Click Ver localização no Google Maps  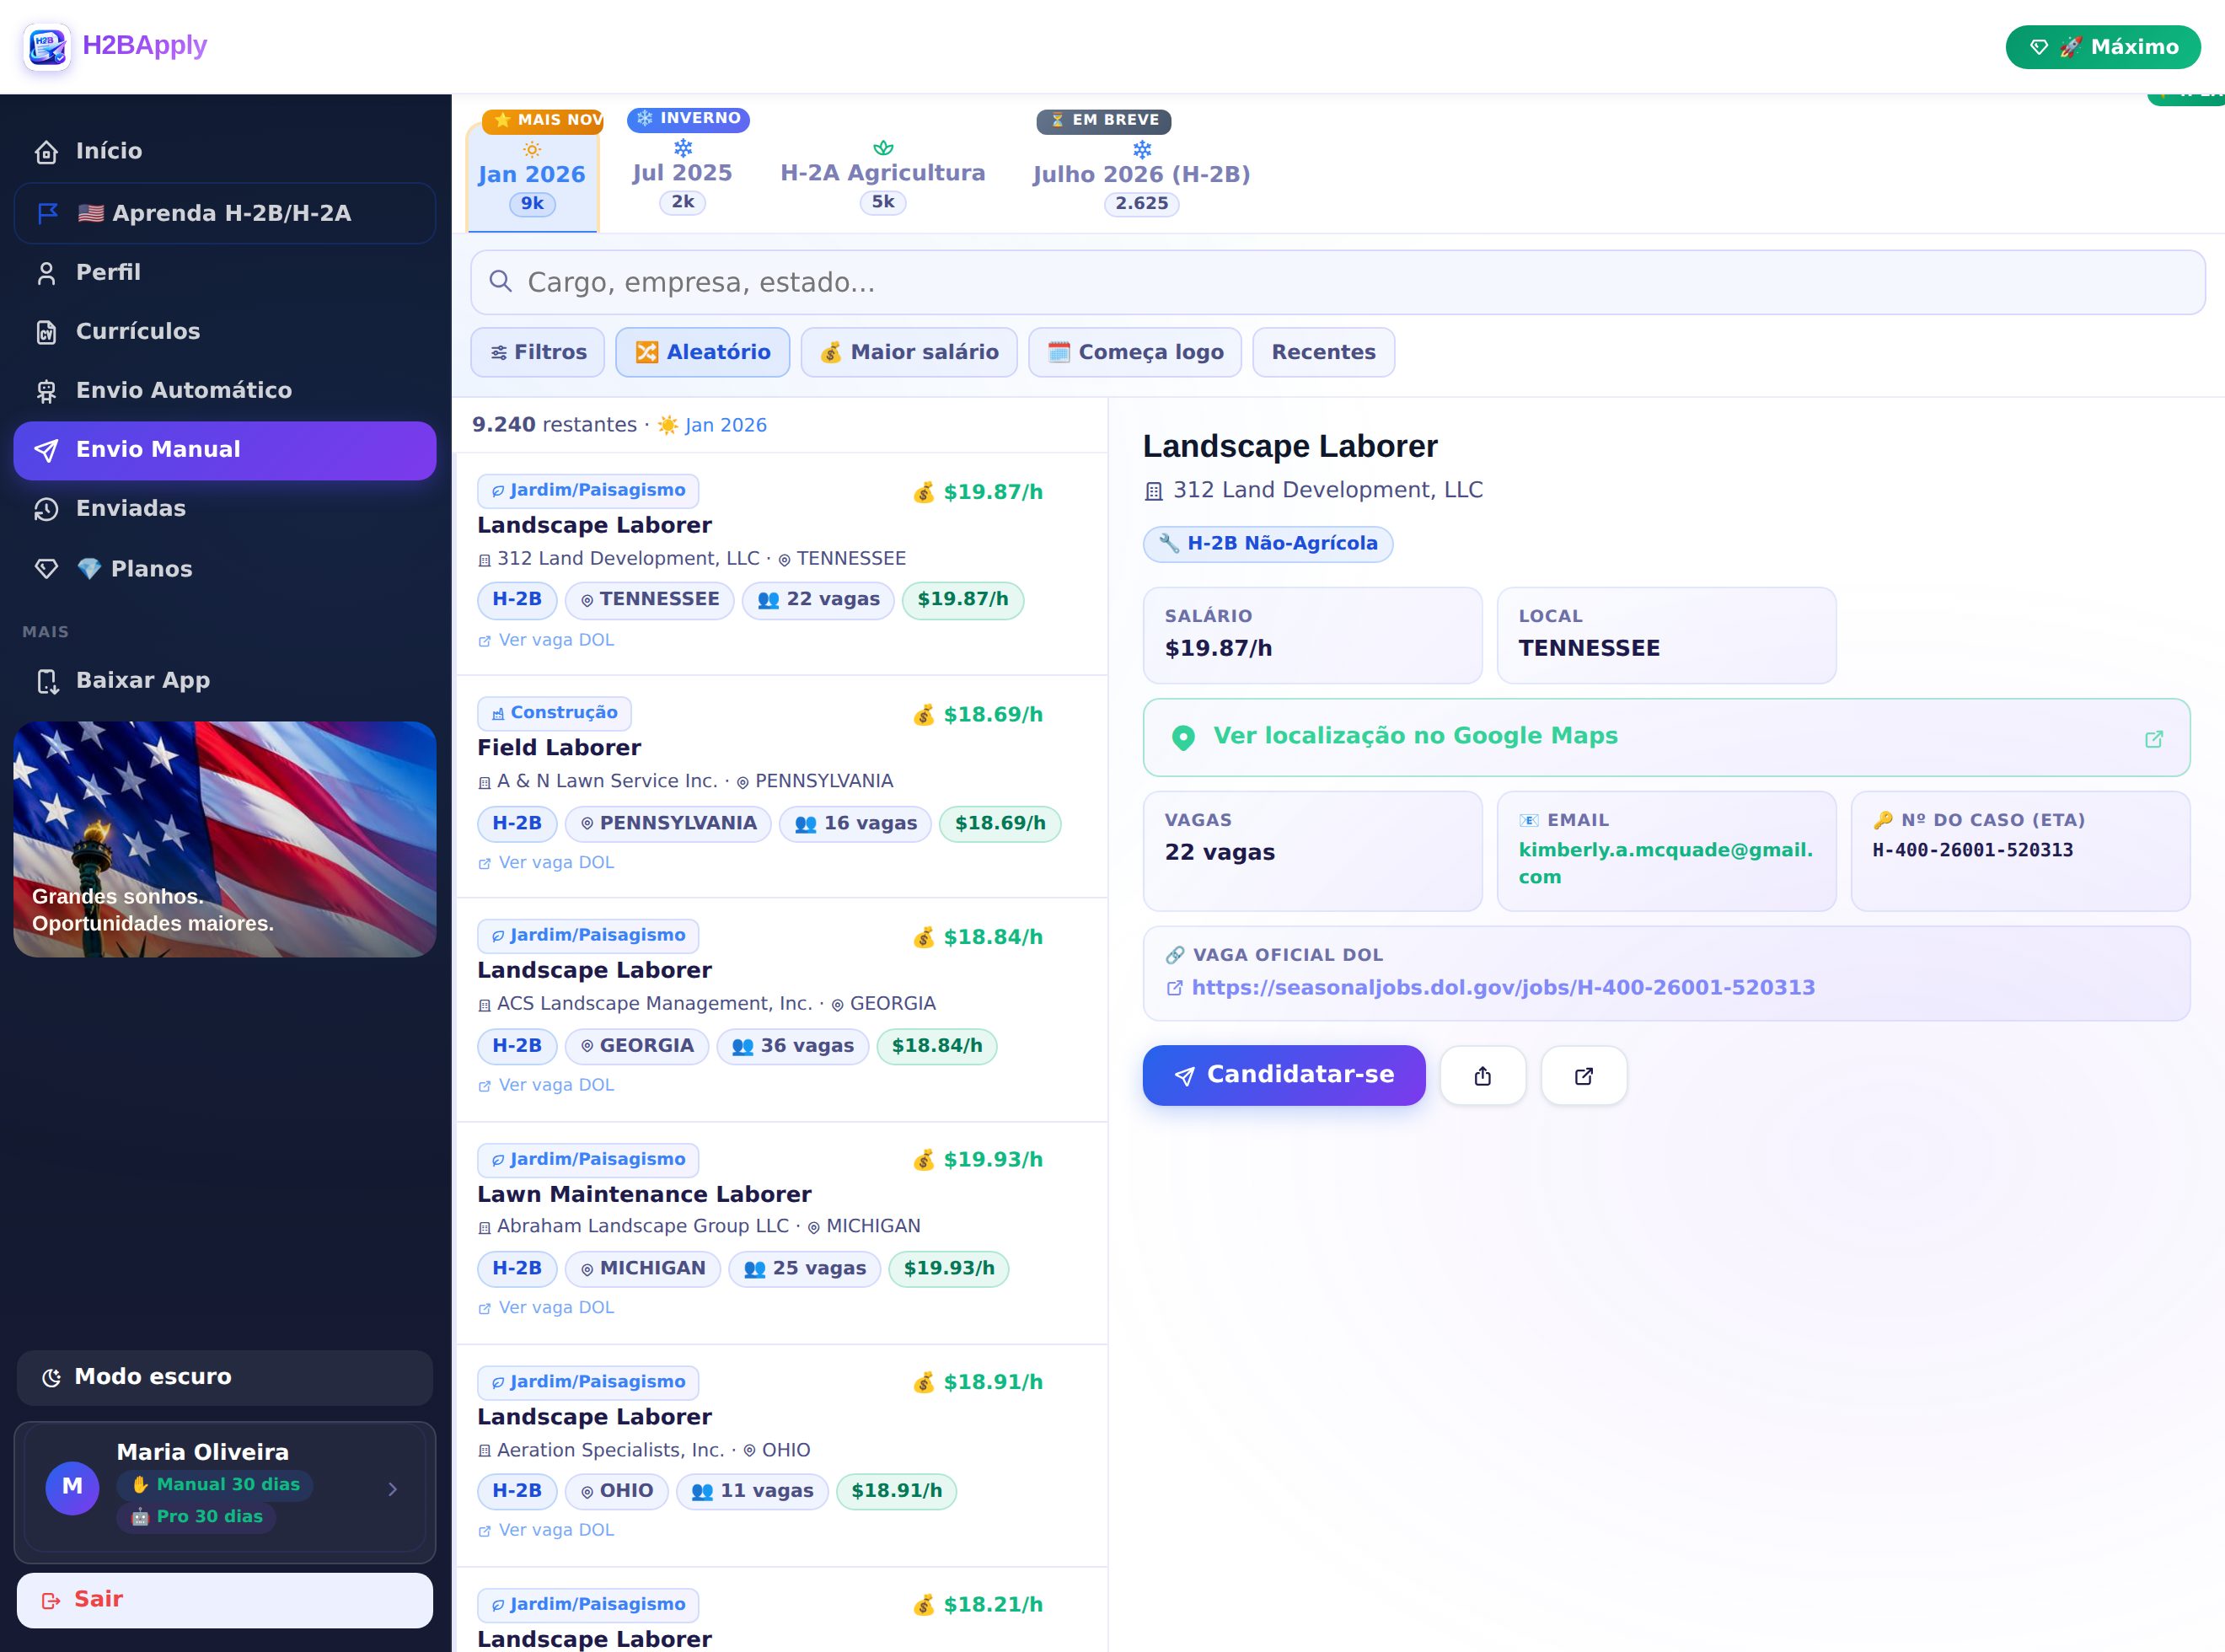tap(1666, 737)
